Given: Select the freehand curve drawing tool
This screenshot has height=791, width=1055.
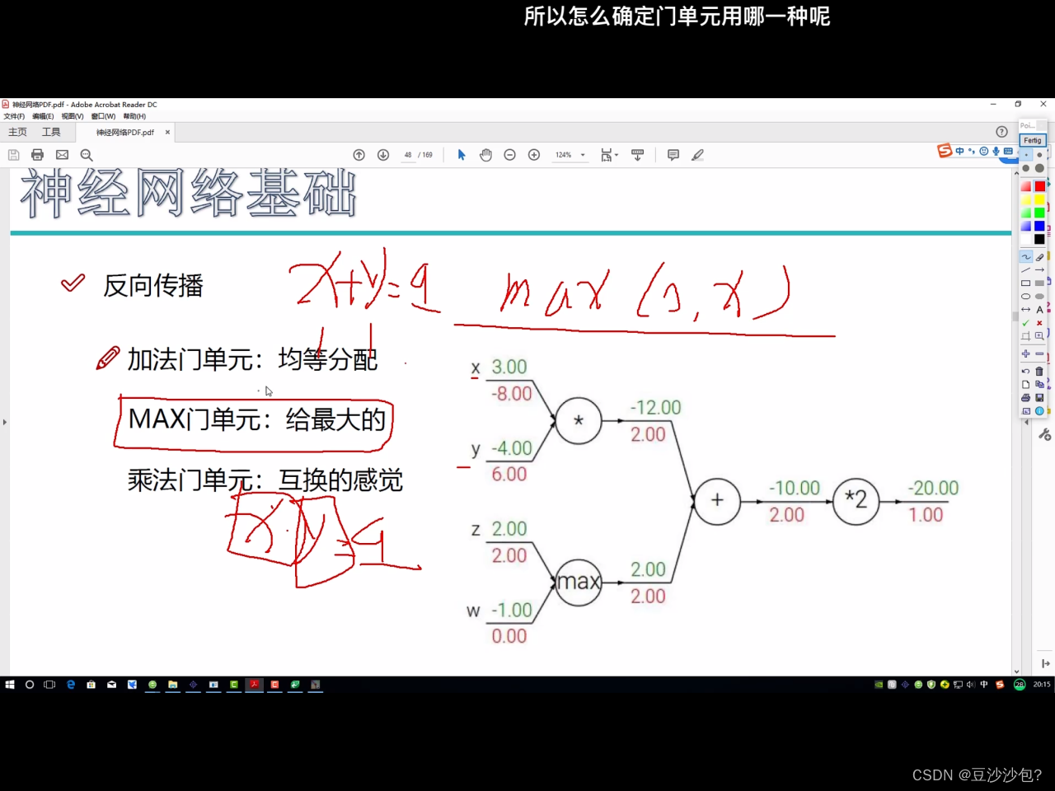Looking at the screenshot, I should [x=1026, y=257].
